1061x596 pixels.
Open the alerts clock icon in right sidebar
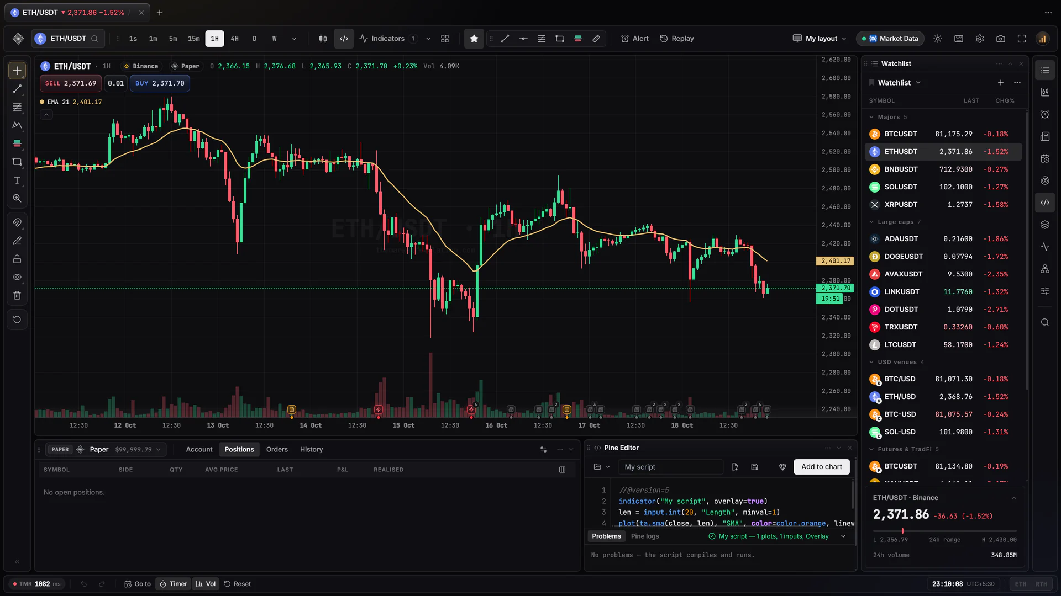[1044, 114]
